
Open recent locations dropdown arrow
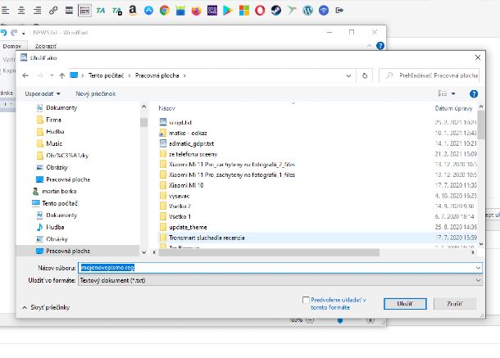point(52,75)
